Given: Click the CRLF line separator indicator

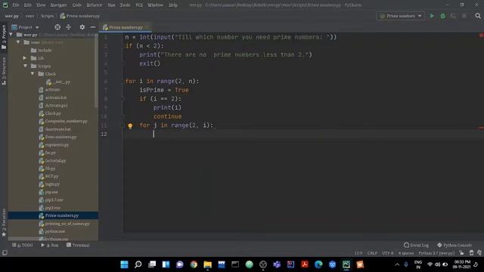Looking at the screenshot, I should click(372, 253).
